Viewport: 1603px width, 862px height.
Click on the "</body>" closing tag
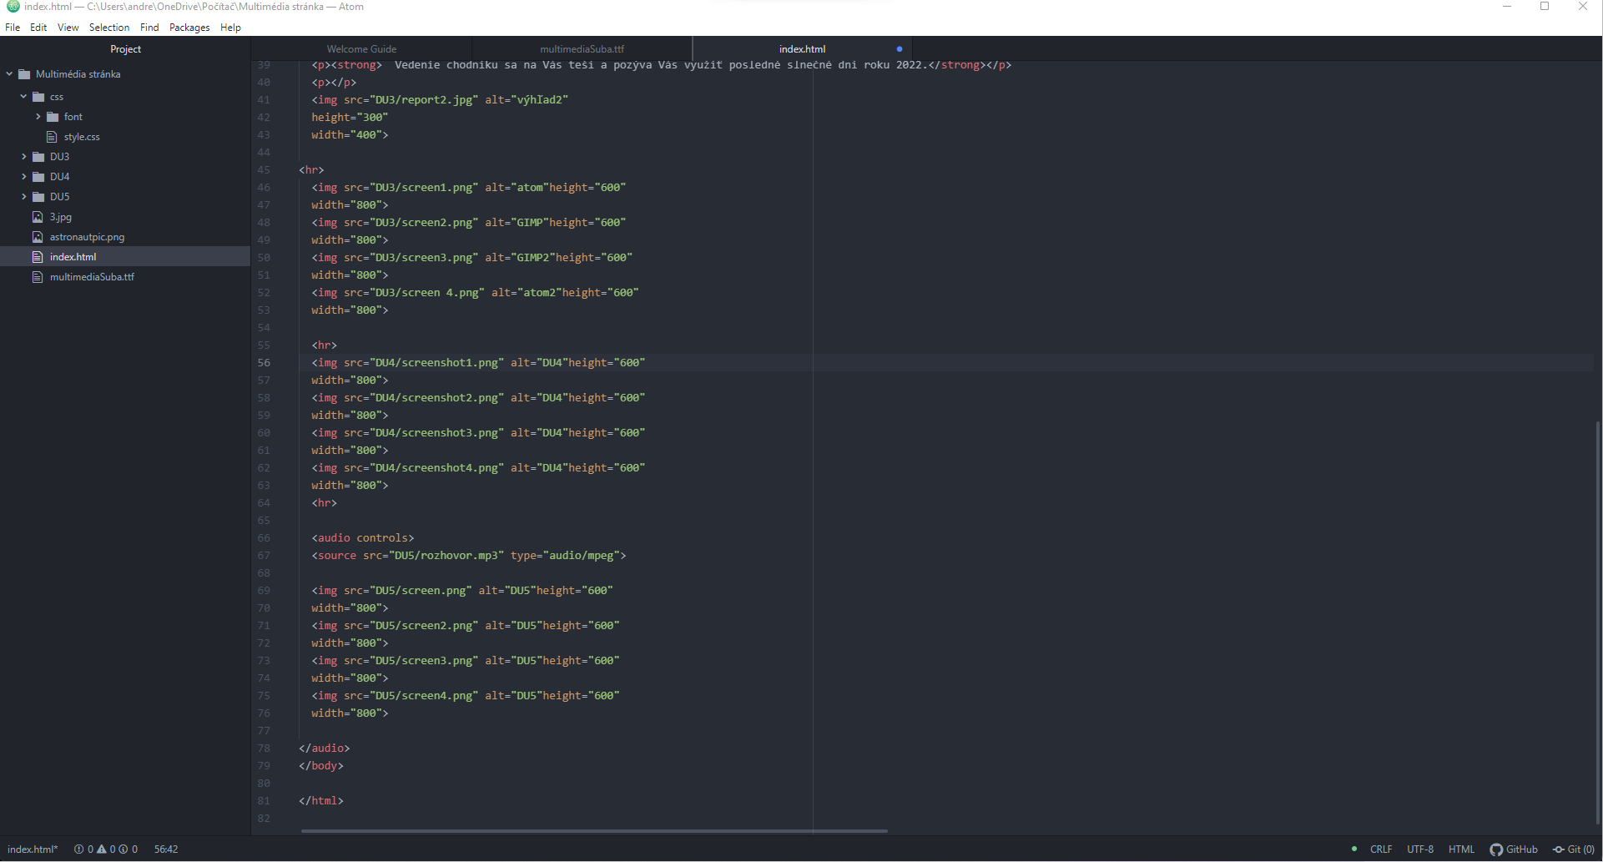tap(321, 766)
